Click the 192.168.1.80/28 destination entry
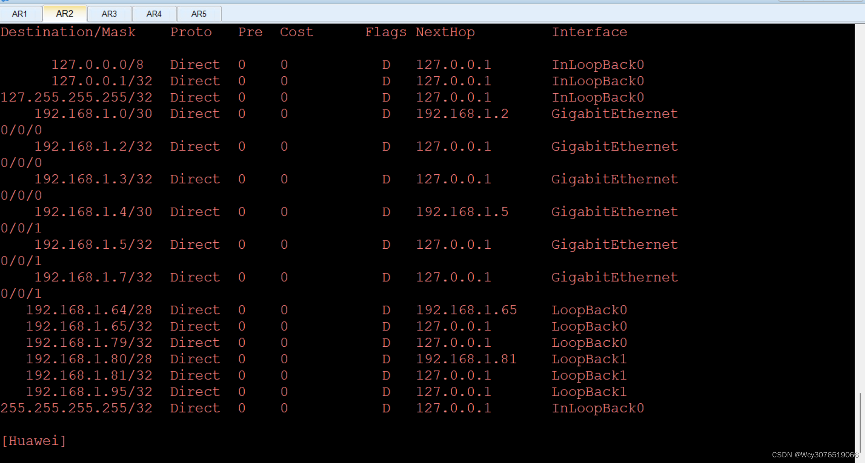This screenshot has height=463, width=865. 89,359
